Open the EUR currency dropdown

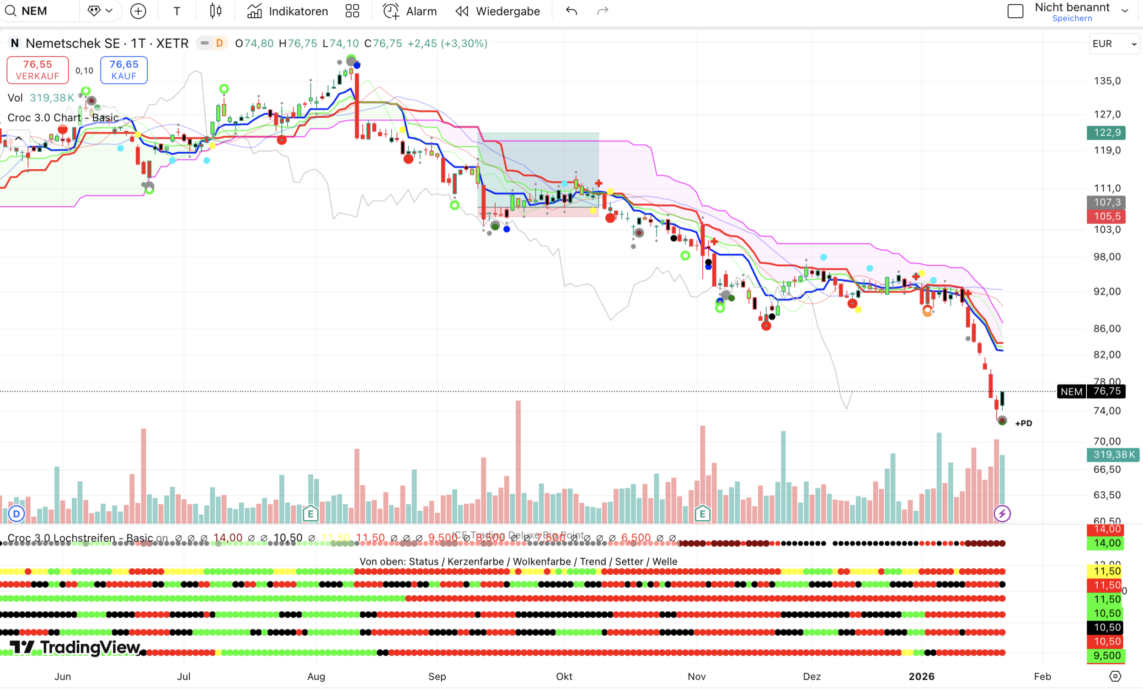(1114, 43)
